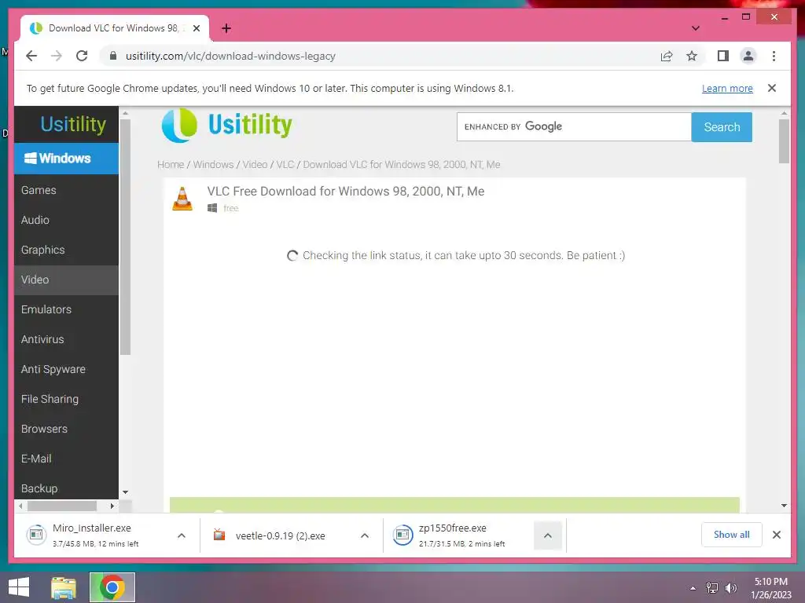
Task: Click the sidebar scroll up arrow
Action: pos(125,113)
